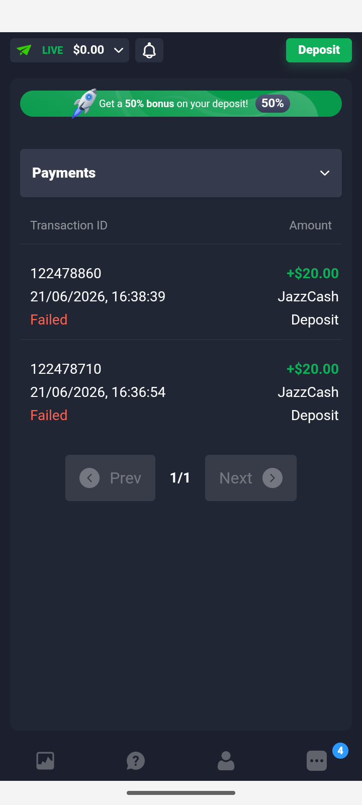The height and width of the screenshot is (805, 362).
Task: Click the 50% bonus deposit banner
Action: (181, 104)
